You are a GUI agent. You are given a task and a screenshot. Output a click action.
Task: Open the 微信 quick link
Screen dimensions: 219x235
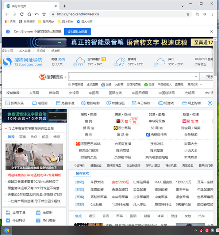(x=149, y=84)
